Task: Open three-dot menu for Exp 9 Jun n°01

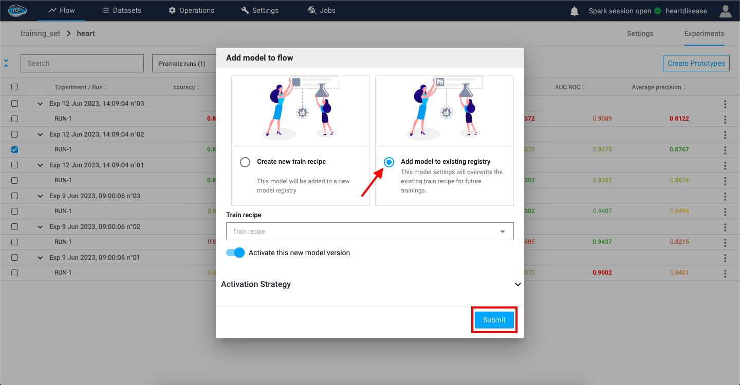Action: (x=725, y=258)
